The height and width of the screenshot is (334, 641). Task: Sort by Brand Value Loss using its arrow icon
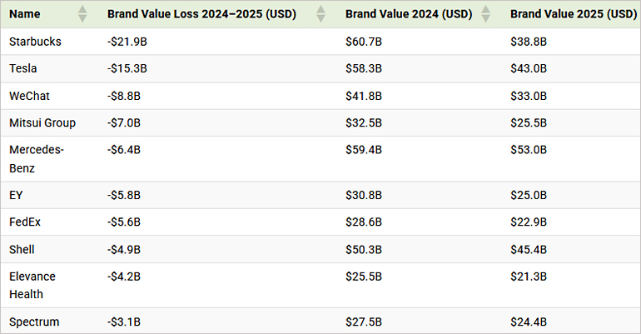point(320,14)
